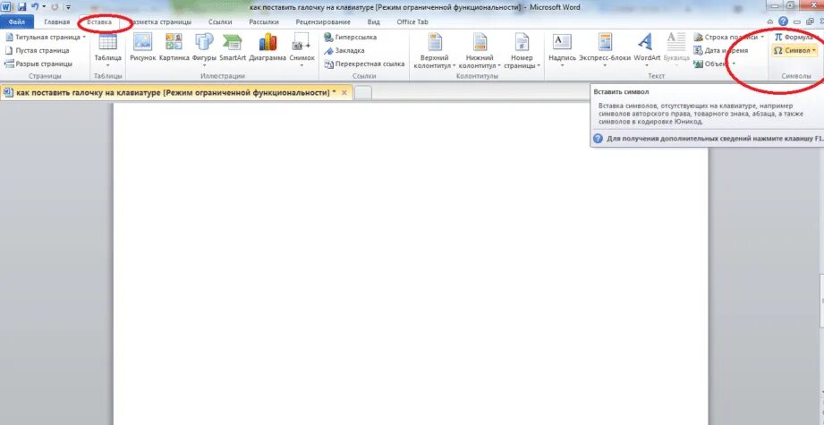Screen dimensions: 824x425
Task: Click Дата и время button
Action: [721, 50]
